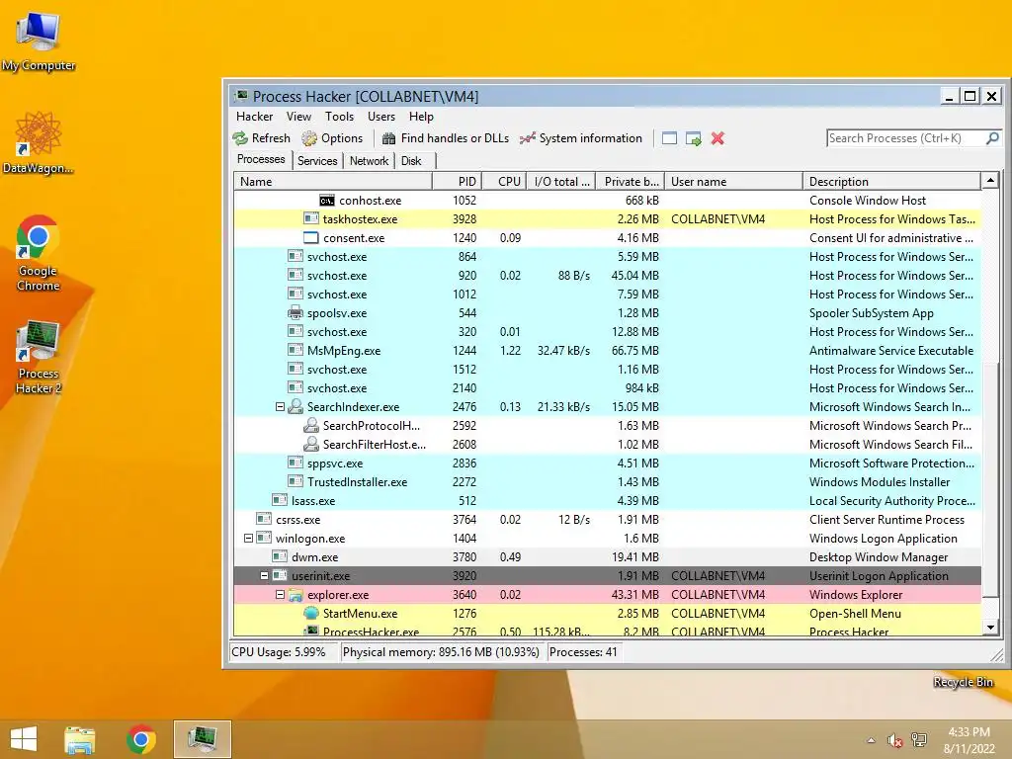Click the muted volume tray icon

(894, 740)
